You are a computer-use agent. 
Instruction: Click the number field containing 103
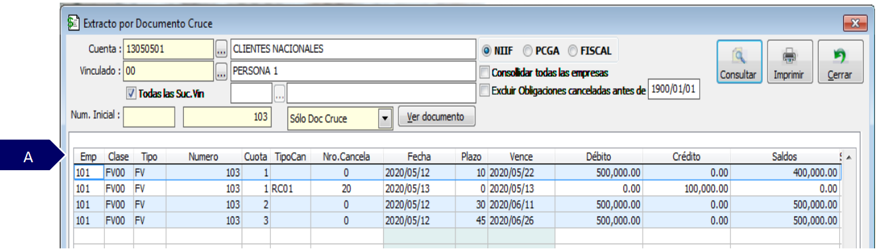228,117
